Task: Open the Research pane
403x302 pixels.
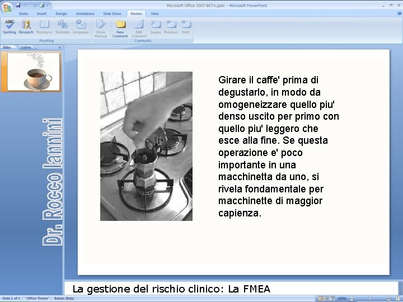Action: click(26, 27)
